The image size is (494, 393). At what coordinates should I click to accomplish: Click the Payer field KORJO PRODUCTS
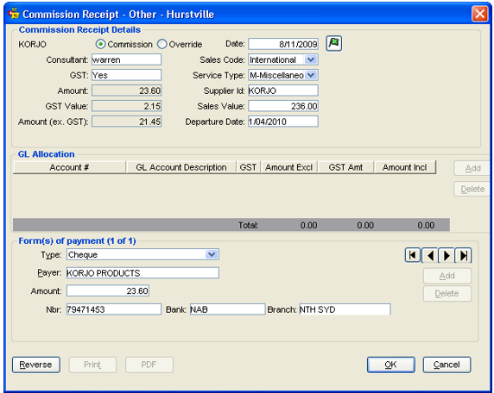tap(142, 273)
